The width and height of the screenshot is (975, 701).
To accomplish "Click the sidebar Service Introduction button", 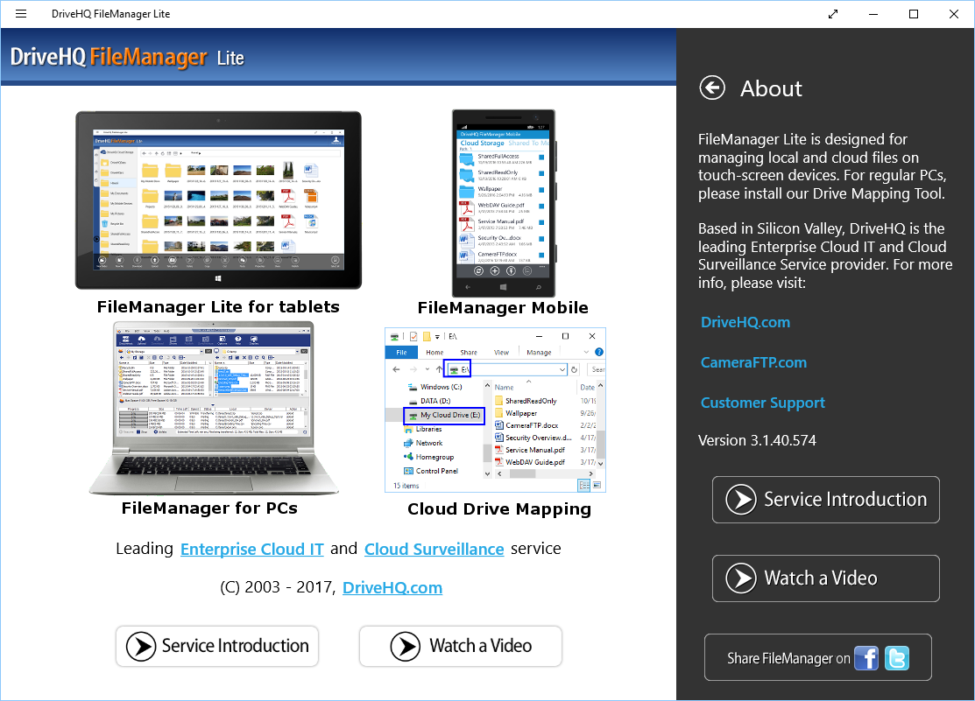I will [x=824, y=499].
